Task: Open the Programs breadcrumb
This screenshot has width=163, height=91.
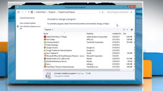Action: [52, 12]
